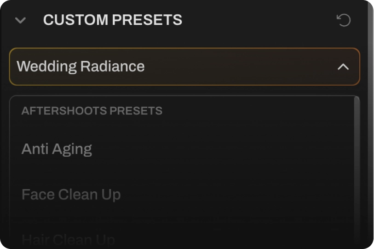Pick the Hair Clean Up preset

click(x=68, y=240)
